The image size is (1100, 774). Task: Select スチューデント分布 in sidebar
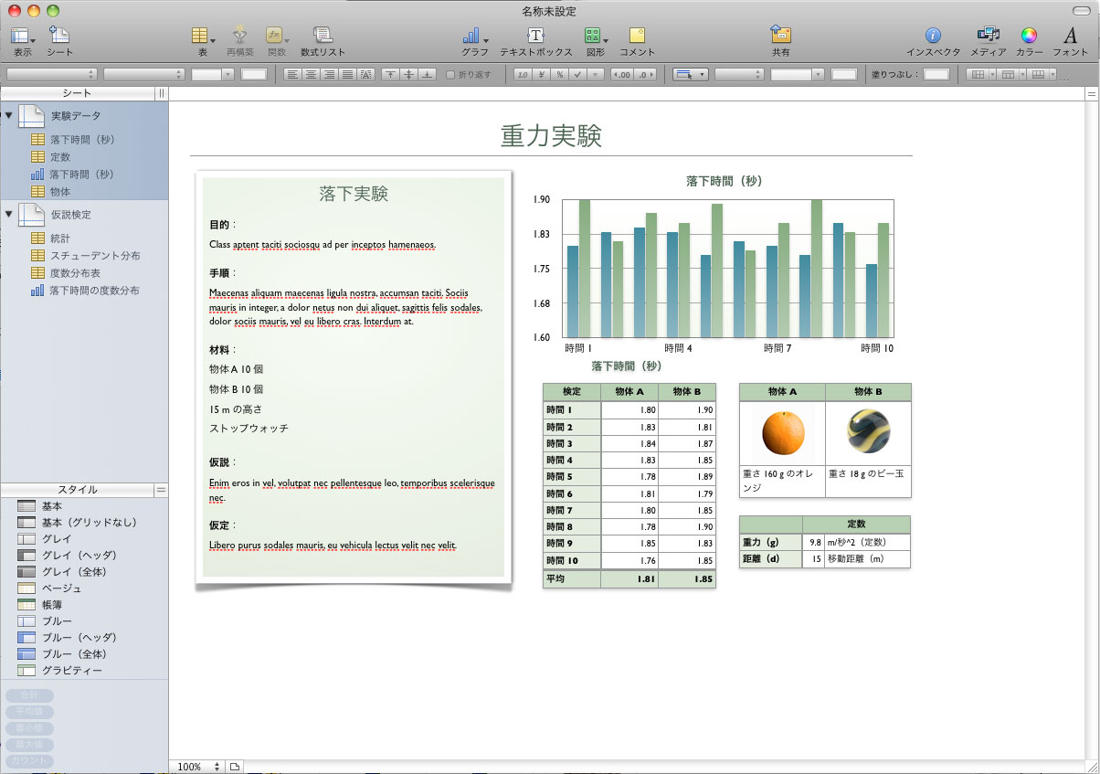[x=95, y=256]
